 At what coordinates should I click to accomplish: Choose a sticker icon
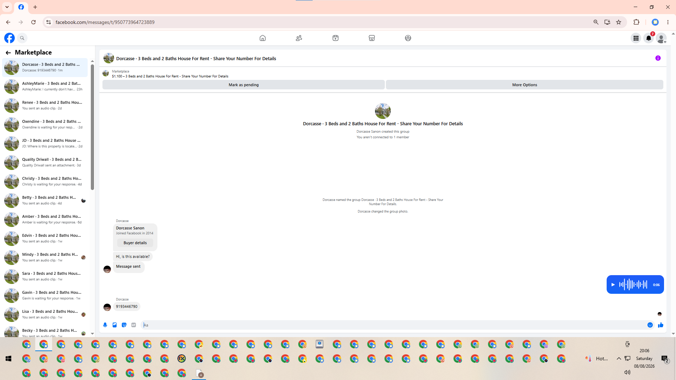124,325
